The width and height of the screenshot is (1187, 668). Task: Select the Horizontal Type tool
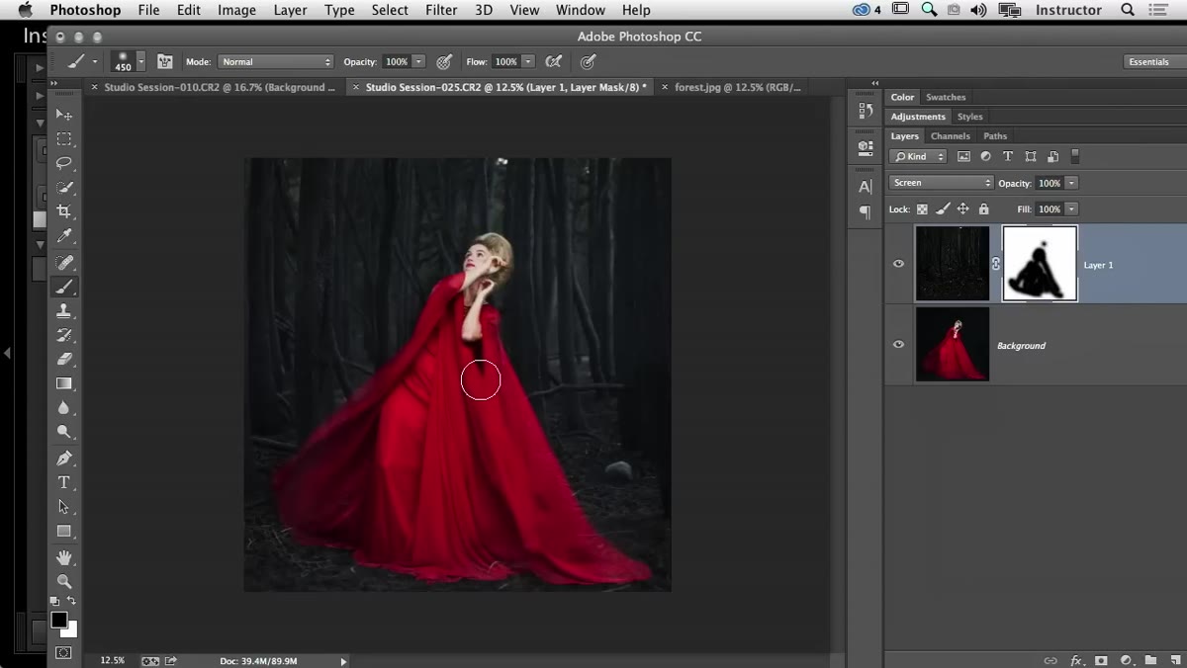tap(64, 482)
